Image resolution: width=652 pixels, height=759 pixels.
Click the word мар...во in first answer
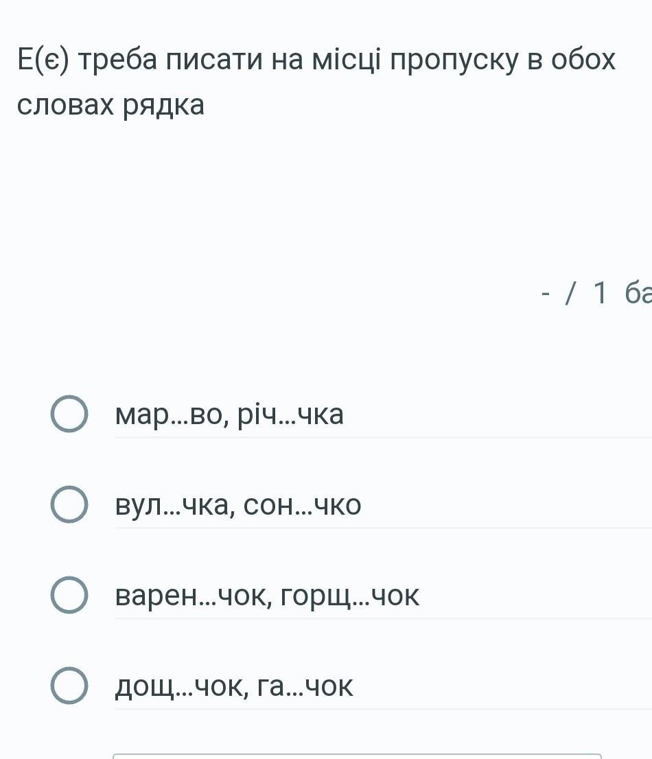(171, 415)
